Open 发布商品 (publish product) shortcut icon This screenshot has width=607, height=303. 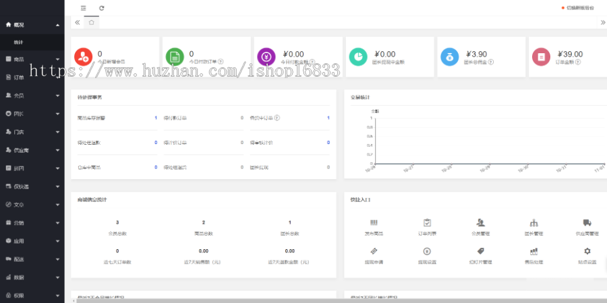(374, 223)
